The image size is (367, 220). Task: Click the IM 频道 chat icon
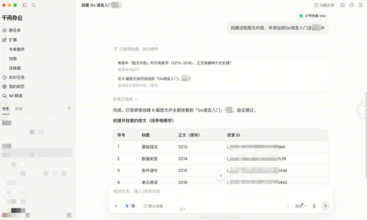(4, 96)
